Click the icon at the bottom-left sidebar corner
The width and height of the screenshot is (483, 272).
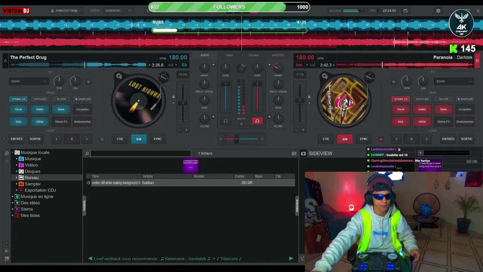point(7,258)
